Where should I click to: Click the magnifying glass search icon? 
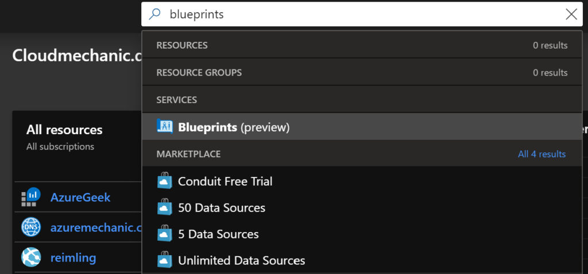154,14
